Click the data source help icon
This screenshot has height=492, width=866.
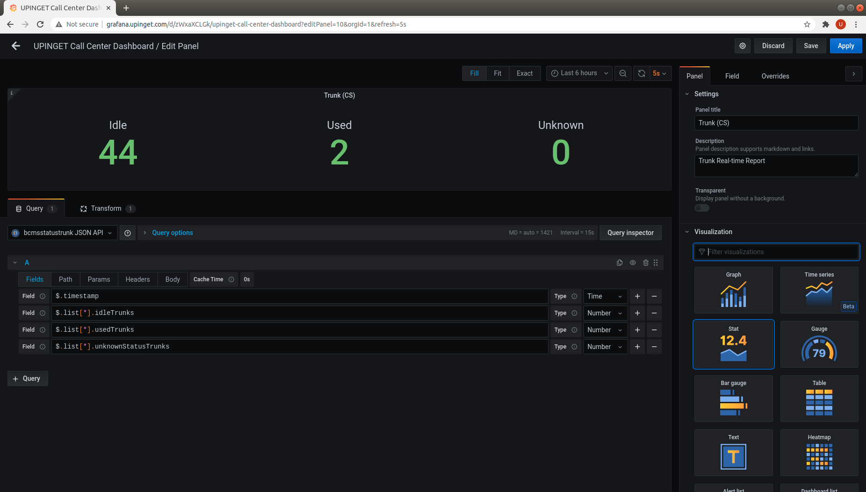[x=128, y=233]
